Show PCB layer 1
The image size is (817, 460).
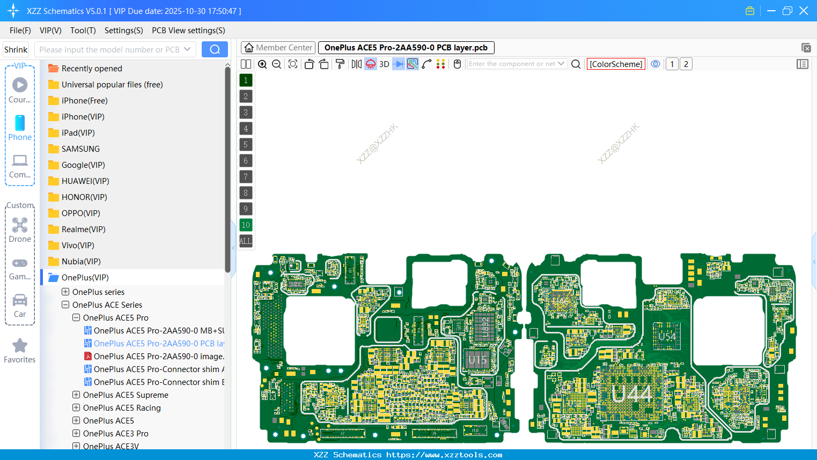(x=246, y=80)
